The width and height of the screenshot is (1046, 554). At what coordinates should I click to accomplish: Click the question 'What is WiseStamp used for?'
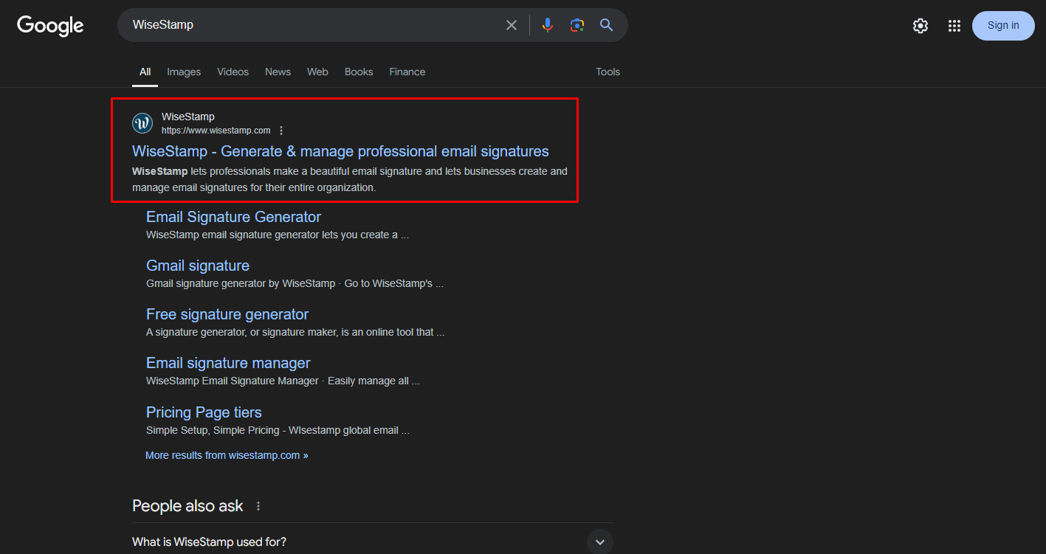pyautogui.click(x=209, y=542)
